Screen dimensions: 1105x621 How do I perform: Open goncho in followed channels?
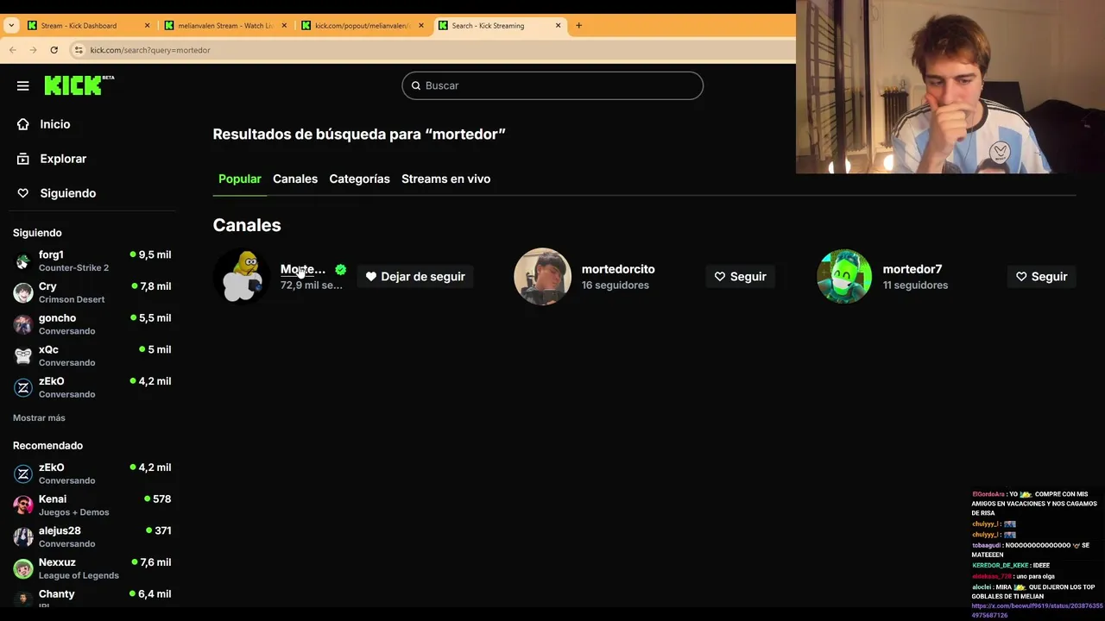tap(92, 324)
